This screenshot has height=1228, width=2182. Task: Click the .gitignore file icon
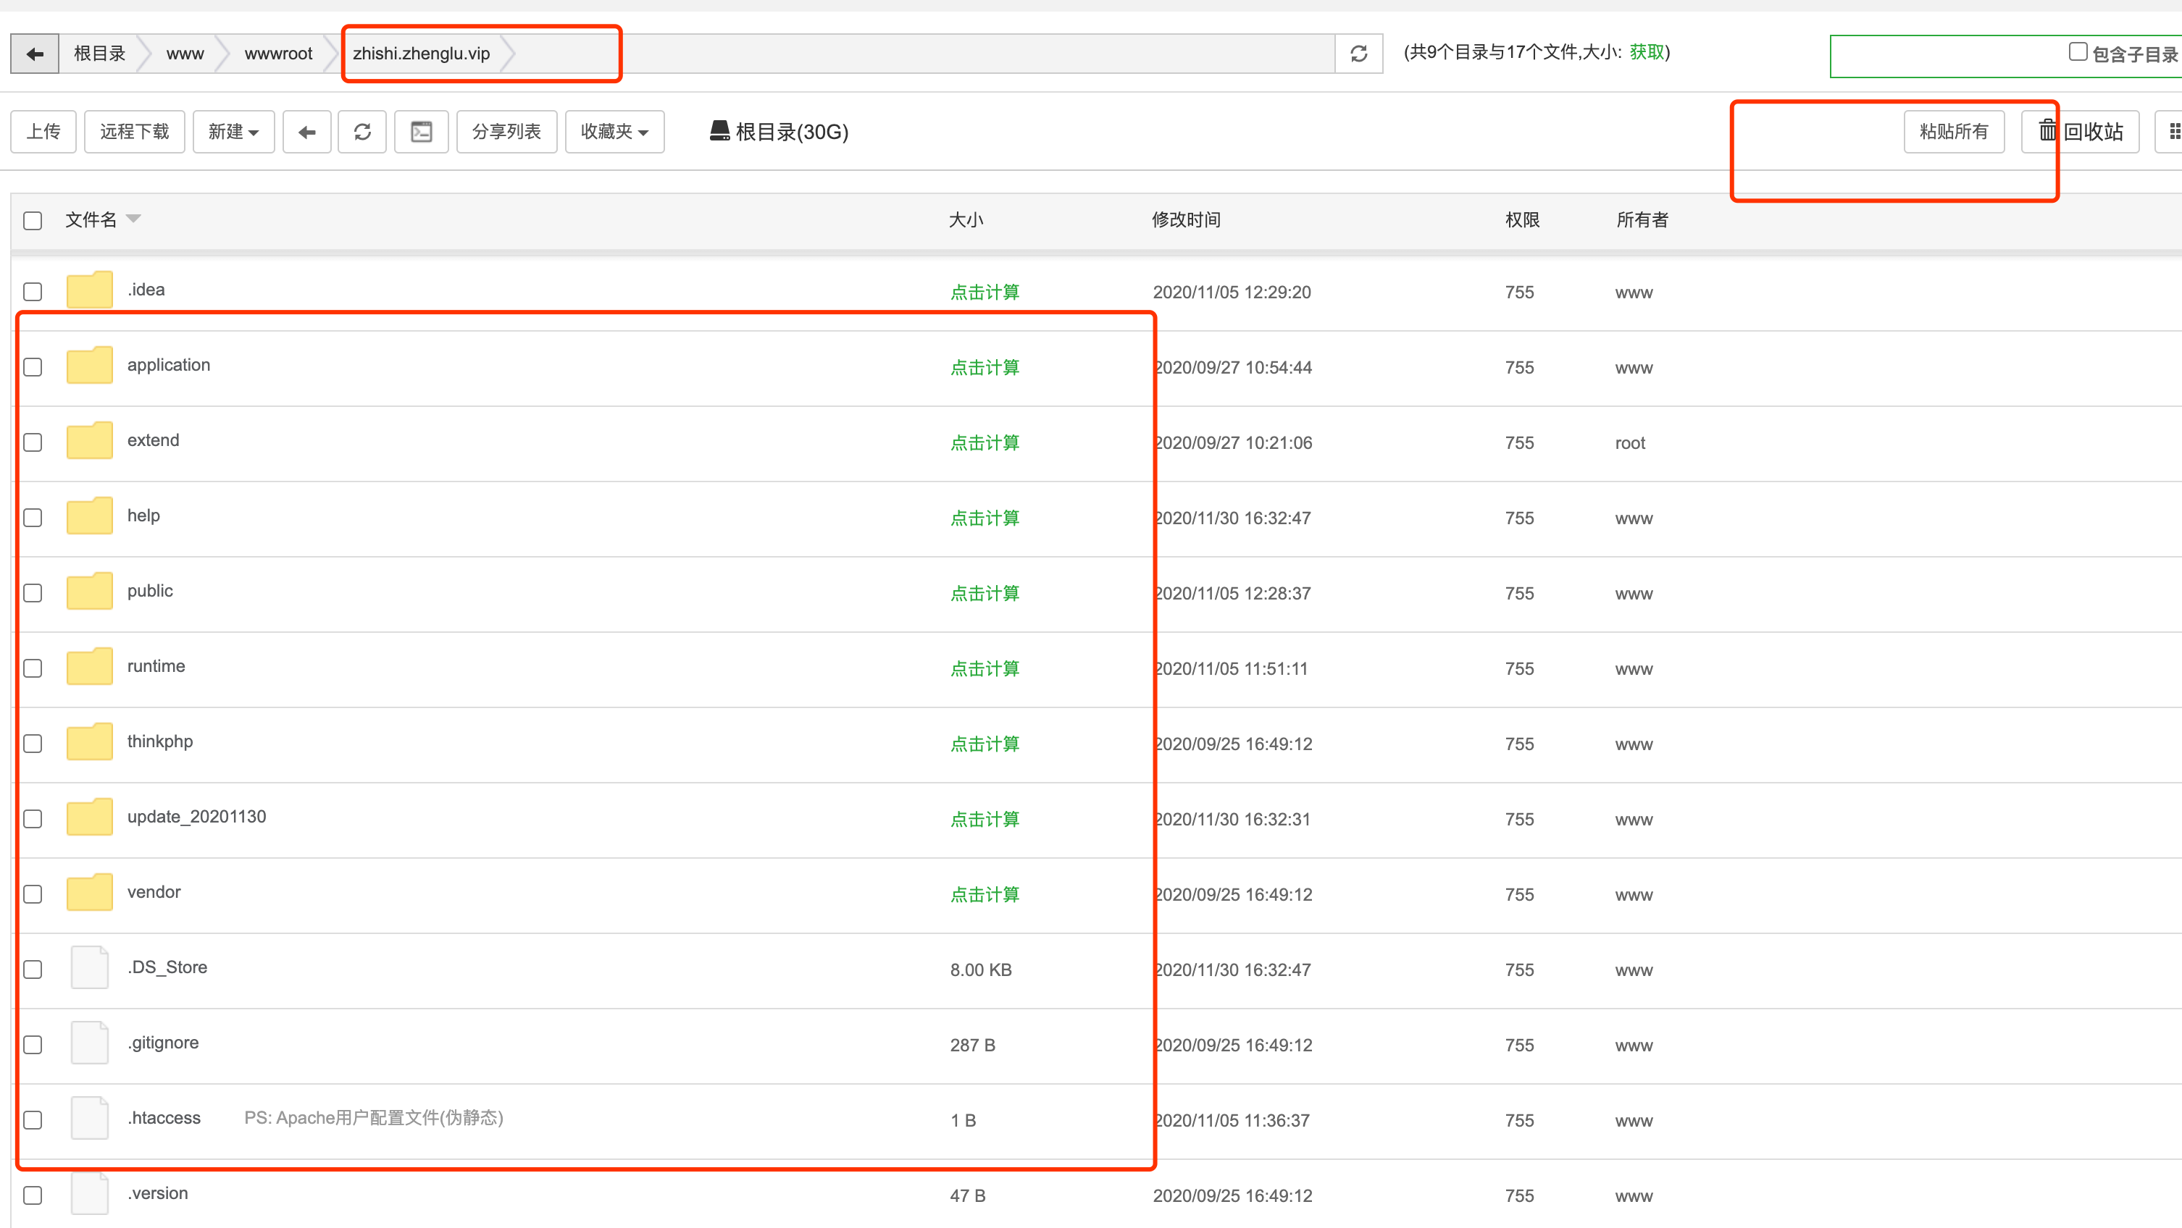pos(90,1043)
